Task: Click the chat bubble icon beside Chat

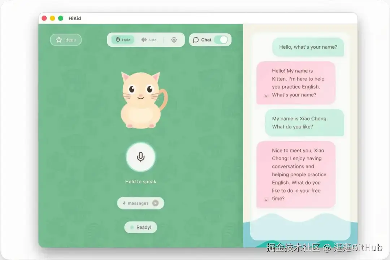Action: pyautogui.click(x=196, y=40)
